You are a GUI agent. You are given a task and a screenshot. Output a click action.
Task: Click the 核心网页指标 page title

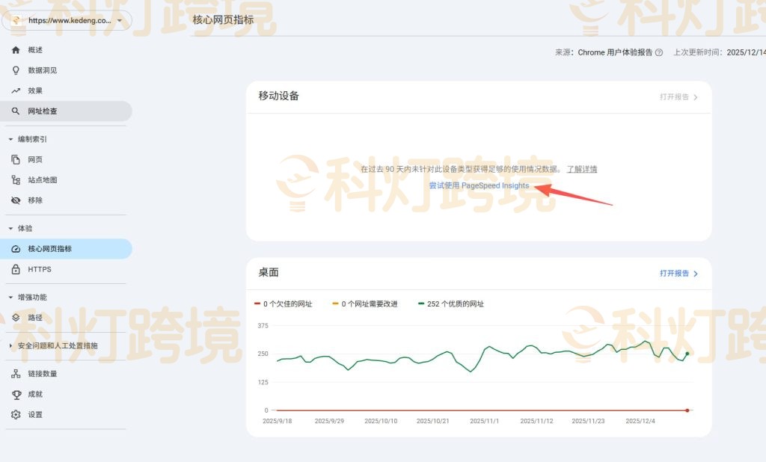223,19
